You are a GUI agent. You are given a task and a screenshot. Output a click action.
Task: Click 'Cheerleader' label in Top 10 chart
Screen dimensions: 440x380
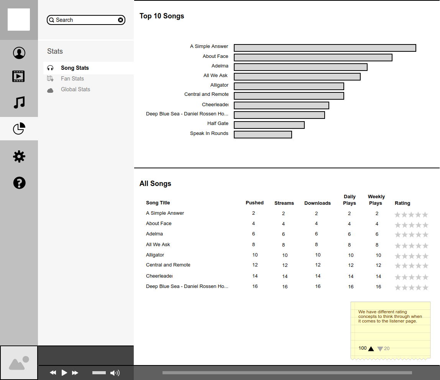click(x=215, y=104)
